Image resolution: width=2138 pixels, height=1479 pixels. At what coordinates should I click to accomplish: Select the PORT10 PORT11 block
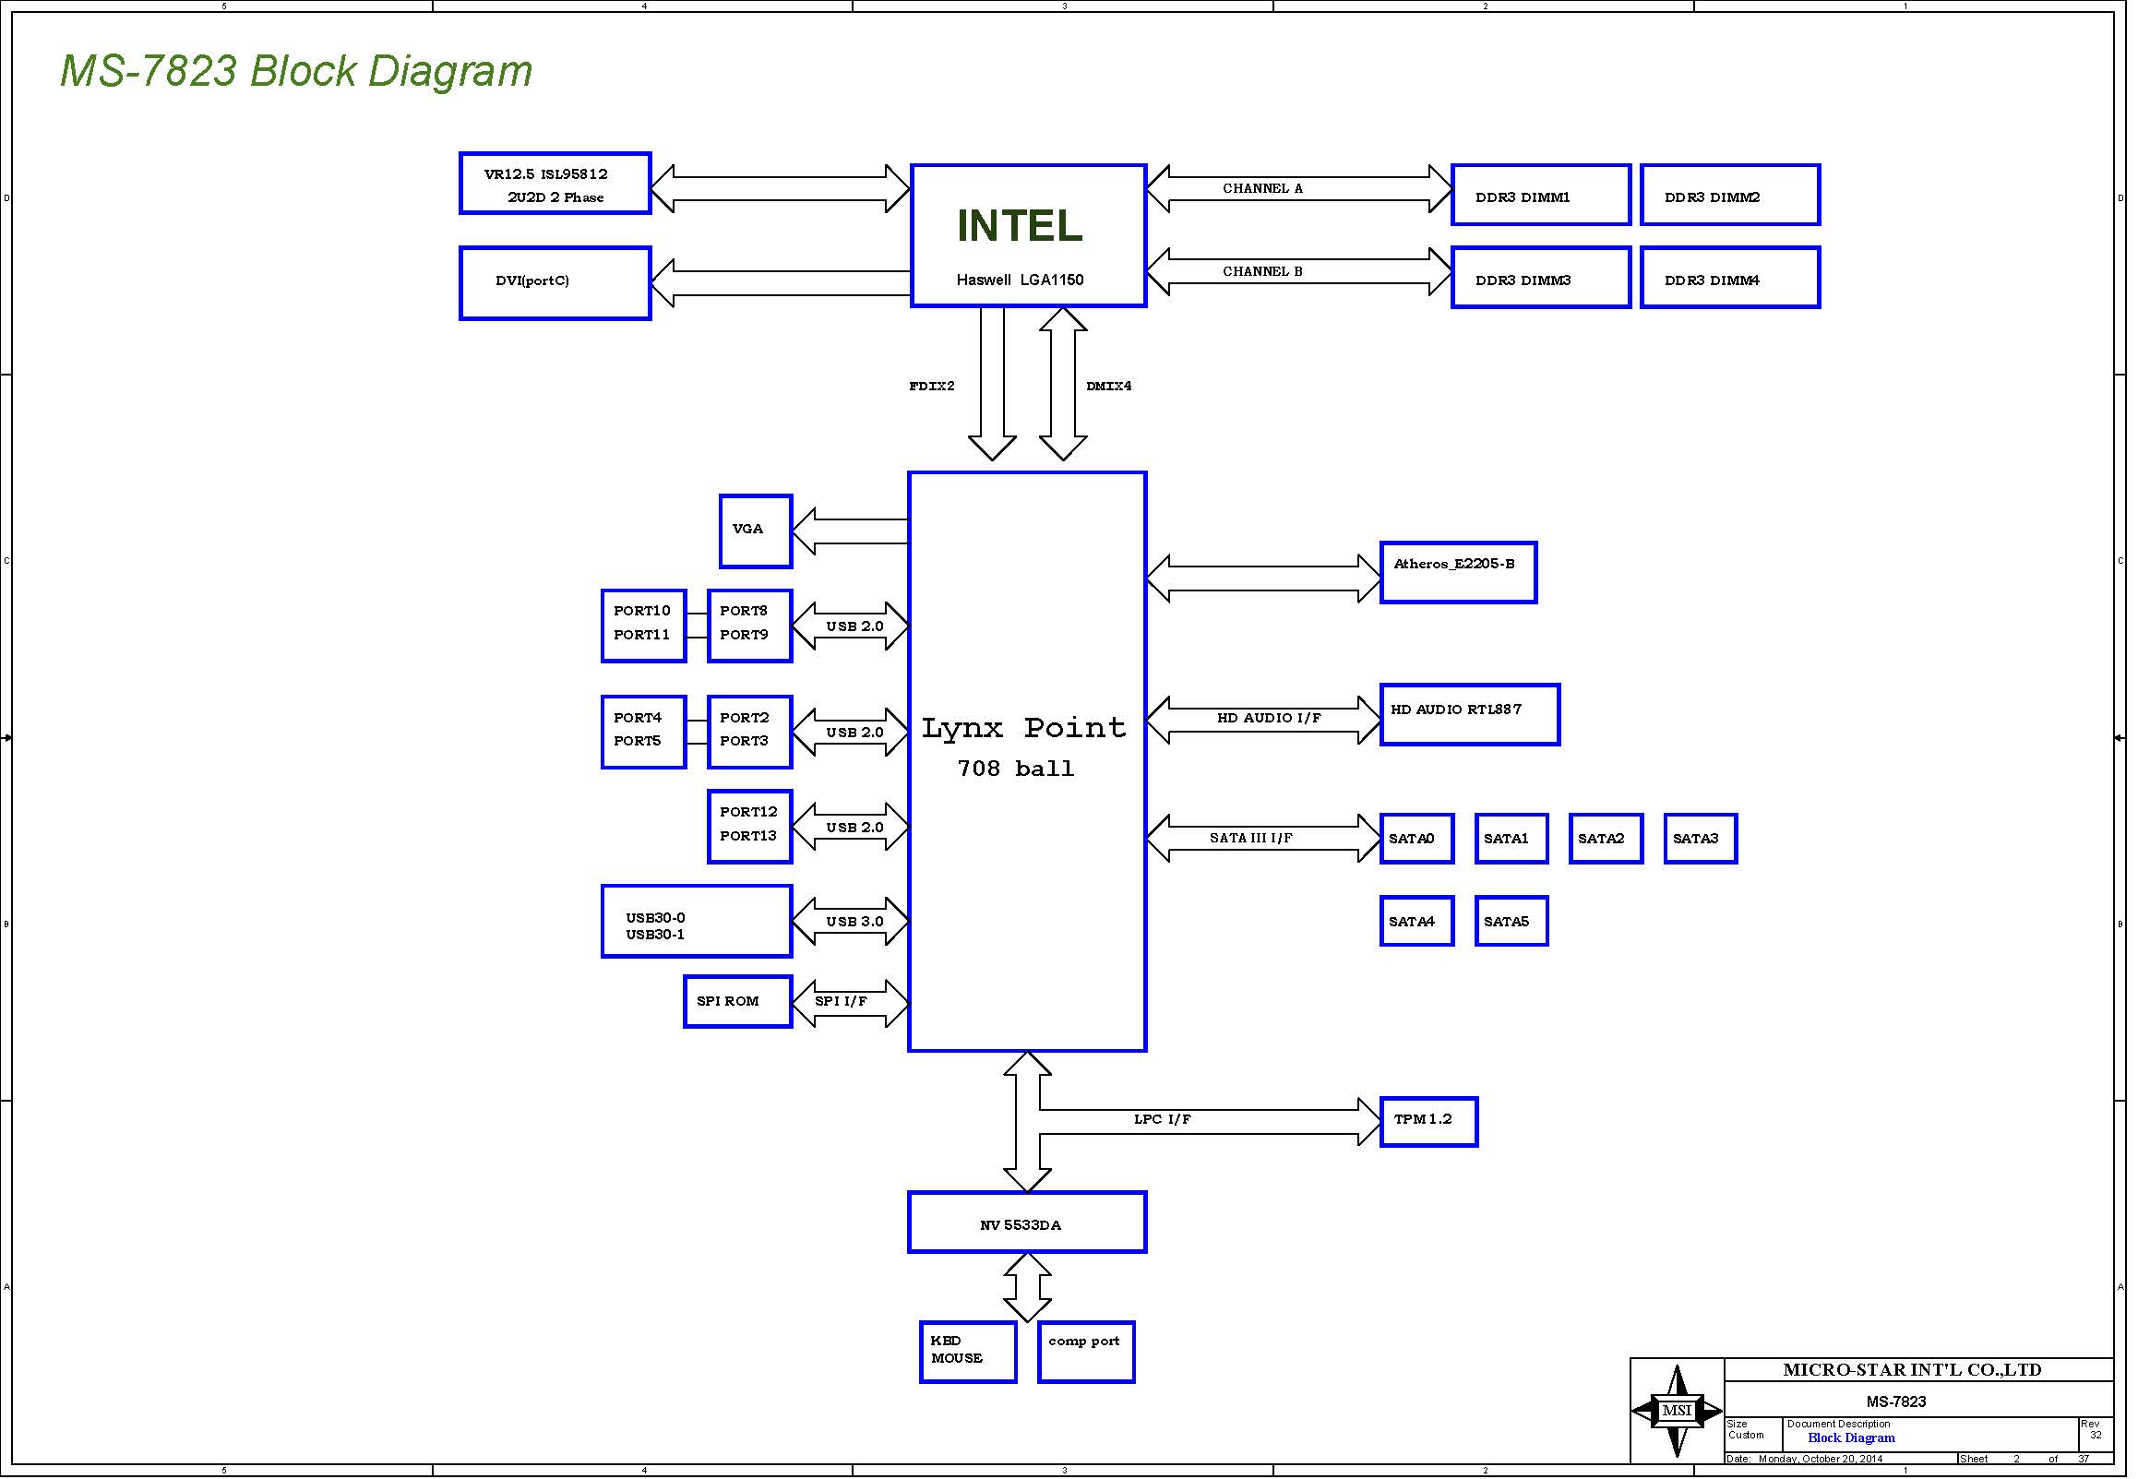tap(643, 626)
